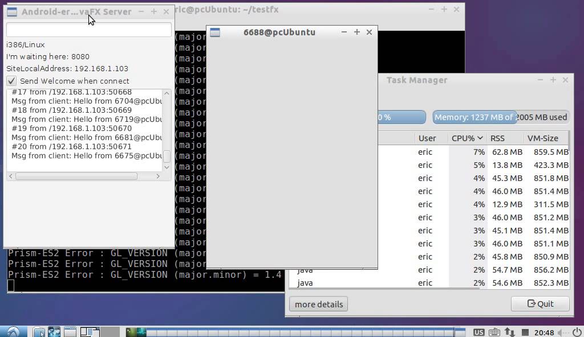The width and height of the screenshot is (584, 337).
Task: Click log line '#19 from /192.168.1.103:50670'
Action: (x=71, y=128)
